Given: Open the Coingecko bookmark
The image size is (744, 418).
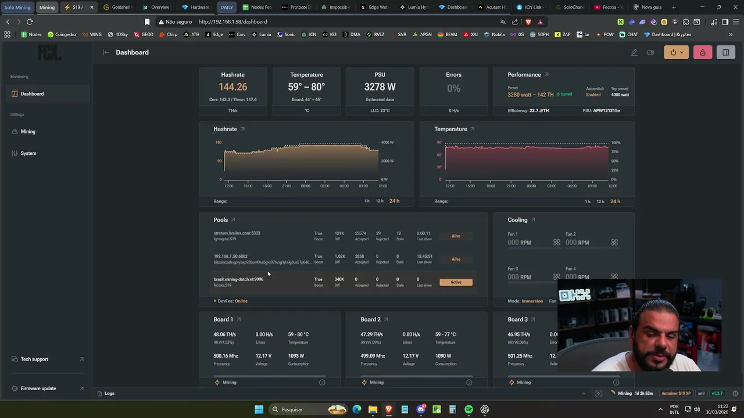Looking at the screenshot, I should click(62, 34).
